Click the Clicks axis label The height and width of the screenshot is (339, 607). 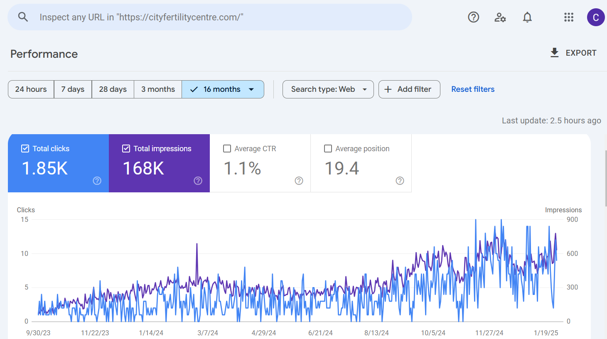click(26, 210)
